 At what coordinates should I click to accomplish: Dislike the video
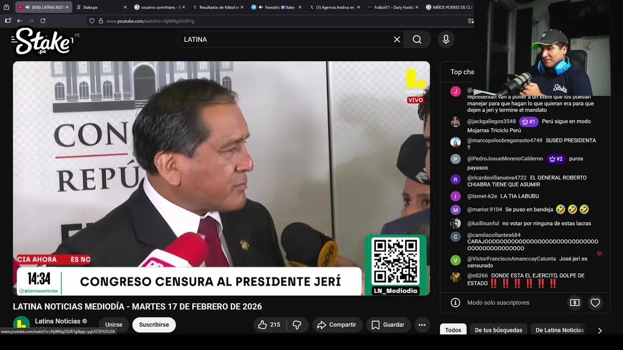point(297,325)
